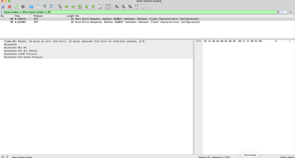Click the Packets: 103 status text
The height and width of the screenshot is (158, 295).
[x=214, y=157]
